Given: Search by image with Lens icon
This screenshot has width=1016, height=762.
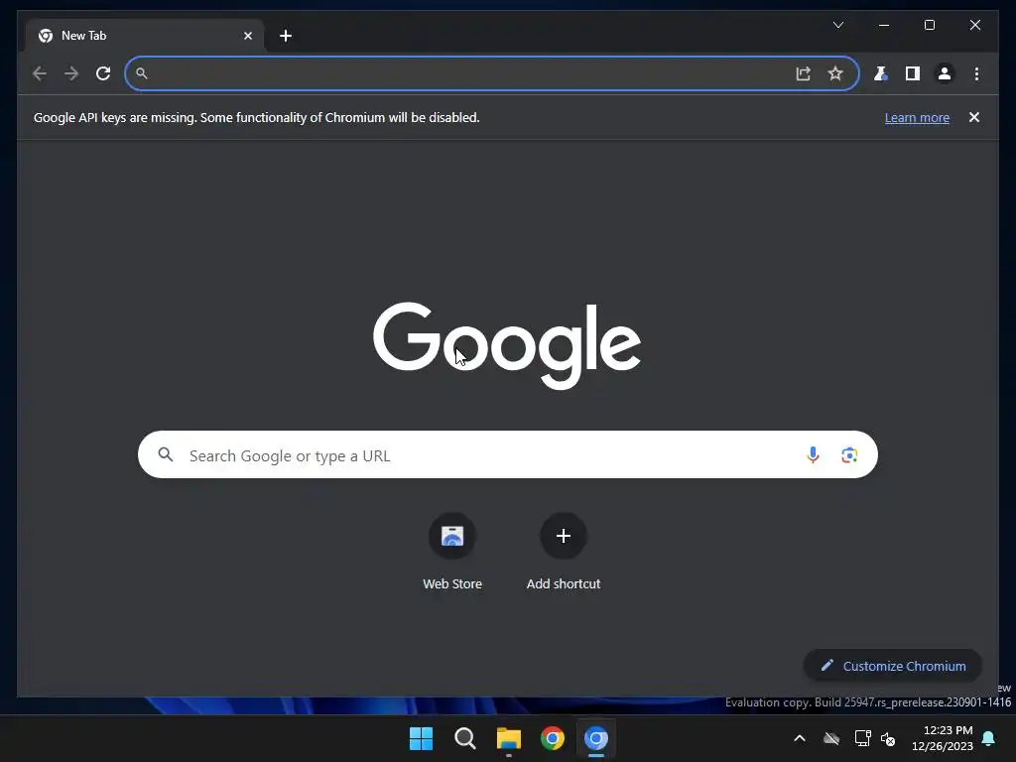Looking at the screenshot, I should pyautogui.click(x=849, y=454).
